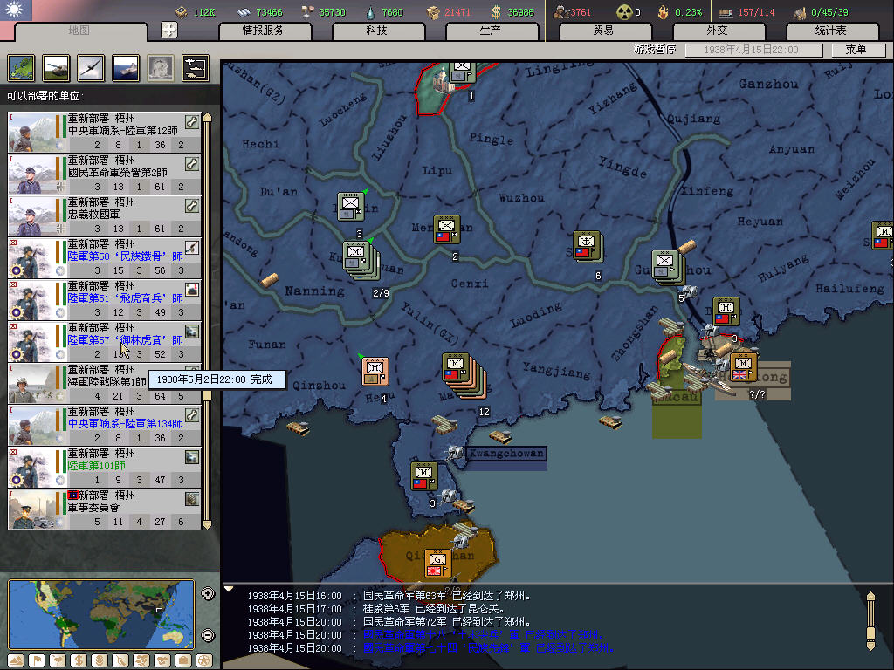This screenshot has width=894, height=670.
Task: Click the zoom out button beside minimap
Action: 208,635
